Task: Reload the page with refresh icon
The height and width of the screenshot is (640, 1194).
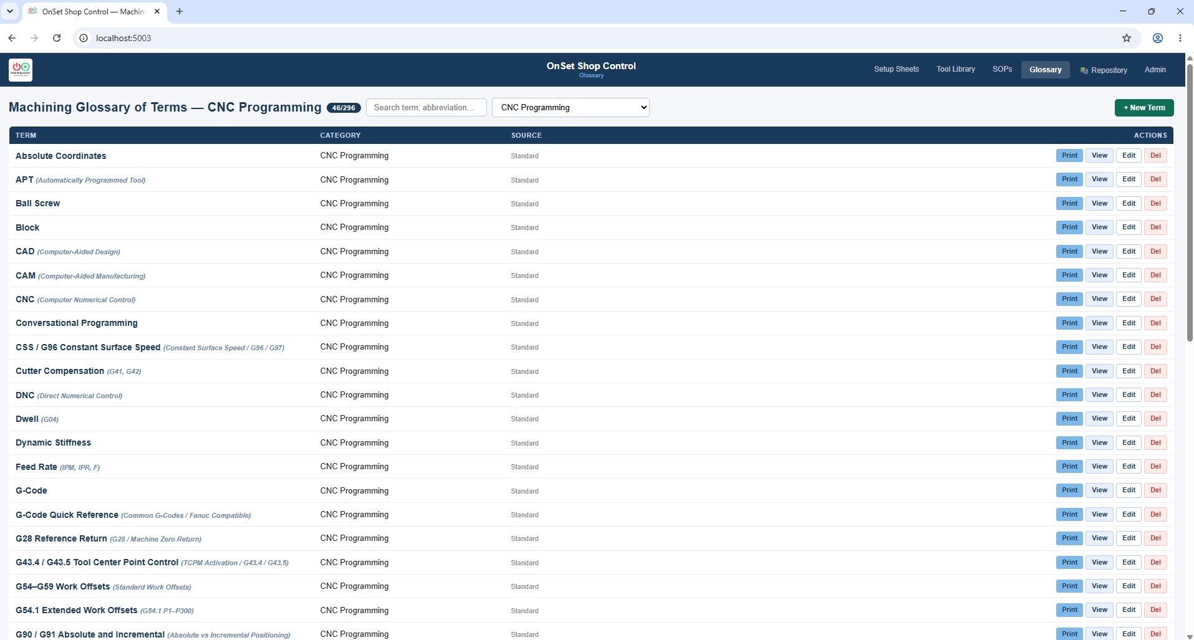Action: point(57,38)
